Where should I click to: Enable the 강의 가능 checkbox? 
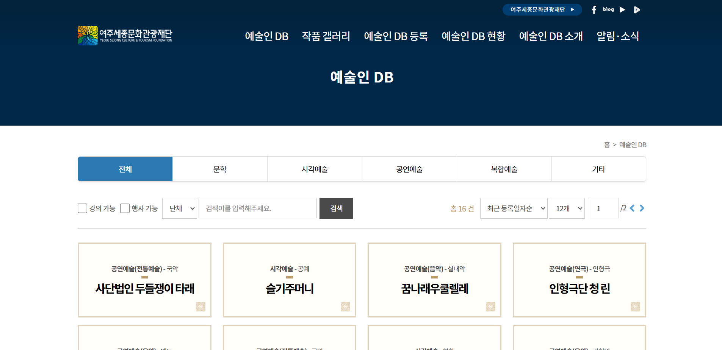[x=82, y=208]
